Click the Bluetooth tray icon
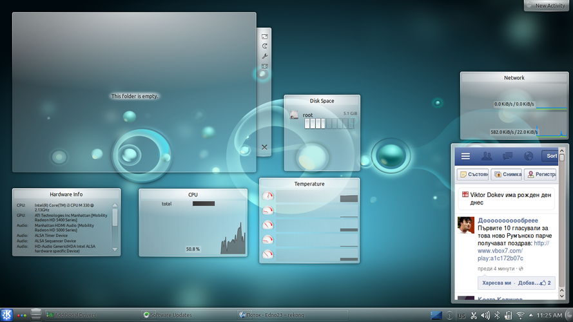The height and width of the screenshot is (322, 573). click(x=497, y=316)
